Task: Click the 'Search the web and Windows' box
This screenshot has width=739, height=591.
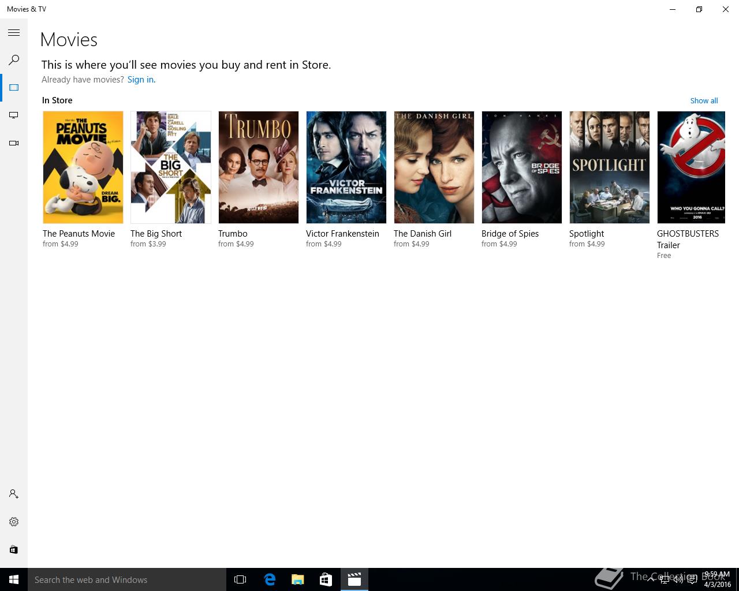Action: point(127,579)
